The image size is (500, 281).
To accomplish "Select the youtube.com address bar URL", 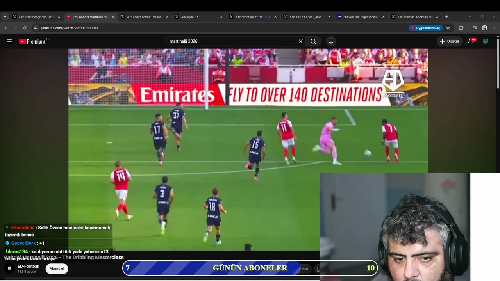I will 70,28.
